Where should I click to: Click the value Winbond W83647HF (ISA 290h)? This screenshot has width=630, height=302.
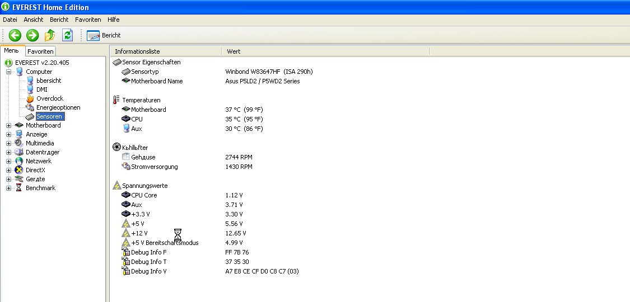click(269, 72)
